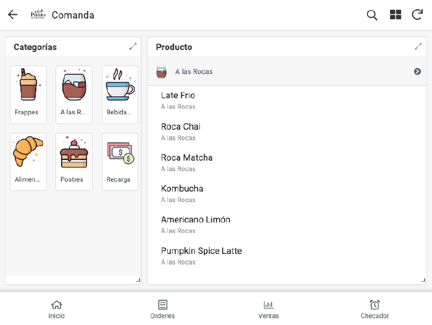Go to the Inicio tab
The image size is (432, 325).
pos(56,309)
